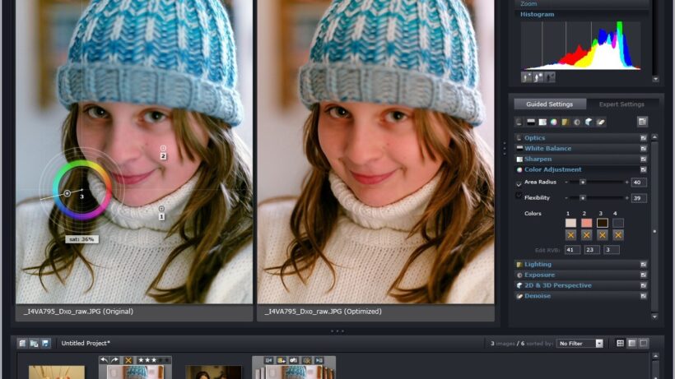Select the Optics icon in settings toolbar
675x379 pixels.
tap(519, 122)
